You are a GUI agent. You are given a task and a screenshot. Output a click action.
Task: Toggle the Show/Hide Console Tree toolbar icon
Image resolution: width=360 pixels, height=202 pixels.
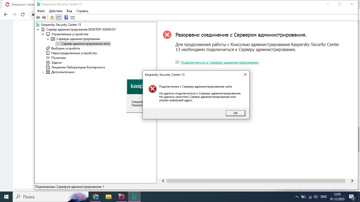[x=58, y=17]
